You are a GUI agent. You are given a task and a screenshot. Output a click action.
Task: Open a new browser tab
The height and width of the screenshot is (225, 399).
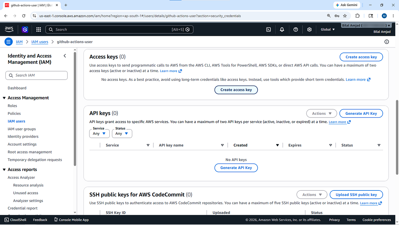[66, 5]
